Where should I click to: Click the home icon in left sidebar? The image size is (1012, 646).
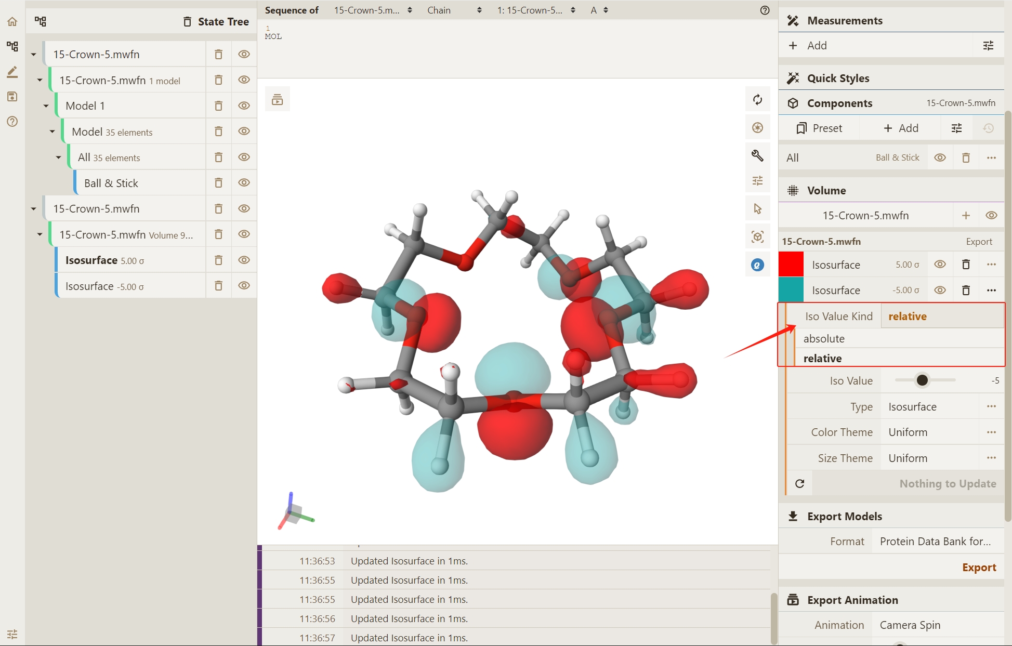12,22
